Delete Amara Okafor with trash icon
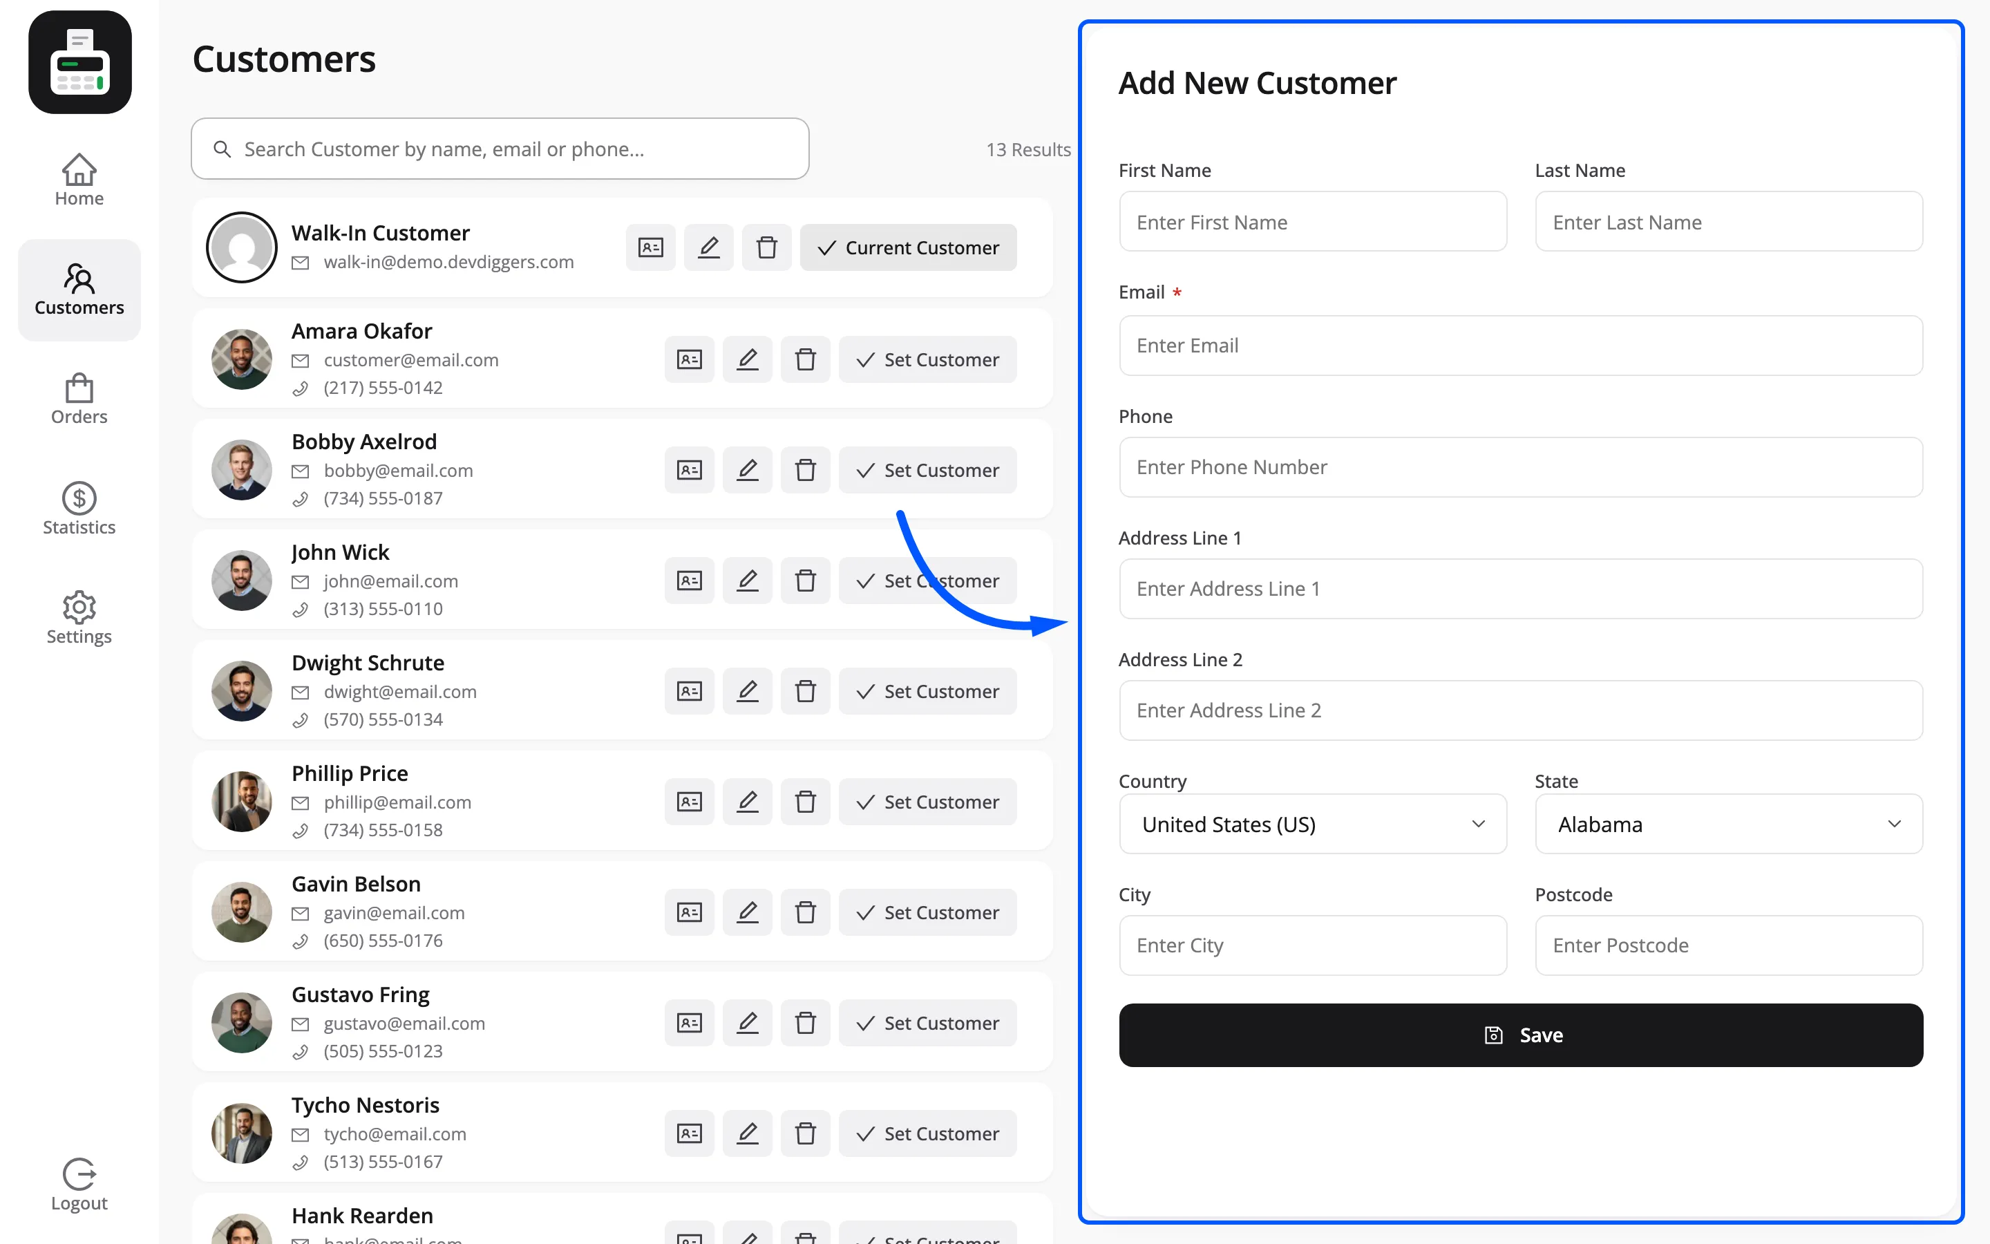This screenshot has width=1990, height=1244. tap(805, 359)
